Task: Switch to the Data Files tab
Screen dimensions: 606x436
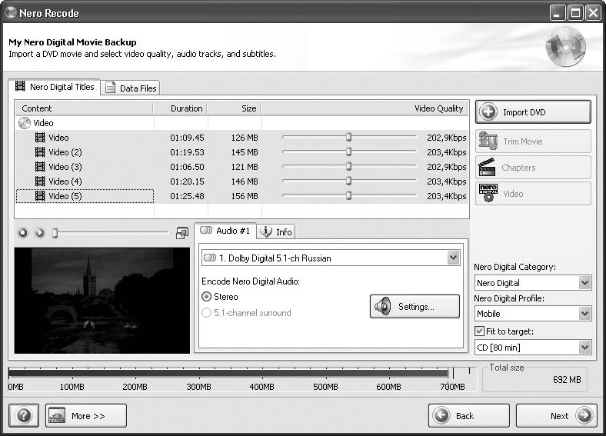Action: 131,88
